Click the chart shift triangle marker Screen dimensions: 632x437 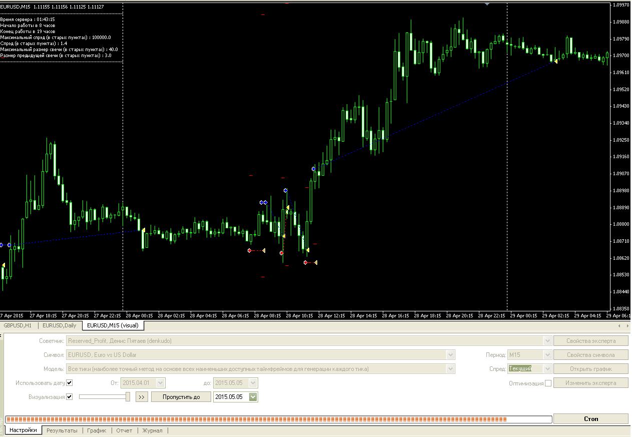point(487,4)
